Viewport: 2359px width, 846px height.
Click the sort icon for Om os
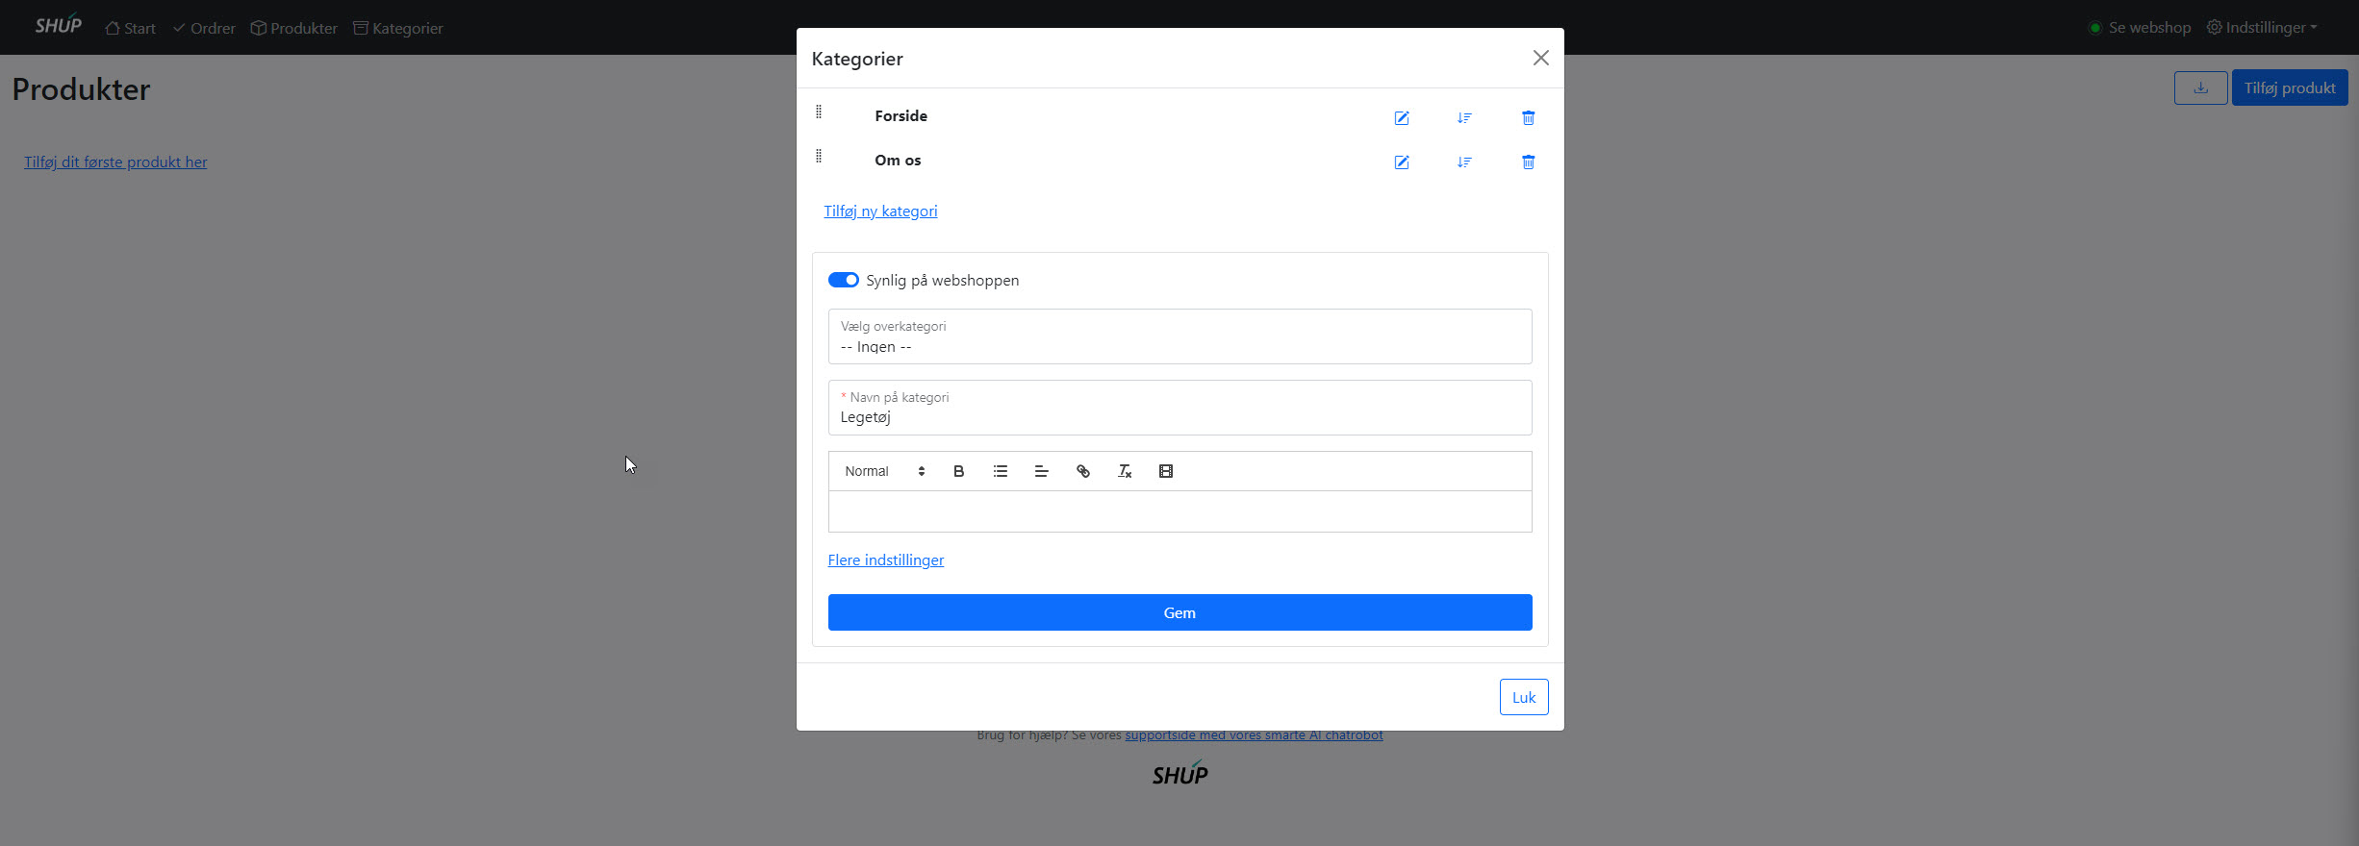[1464, 162]
